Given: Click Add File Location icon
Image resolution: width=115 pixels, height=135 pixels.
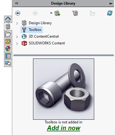Looking at the screenshot, I should pos(75,13).
